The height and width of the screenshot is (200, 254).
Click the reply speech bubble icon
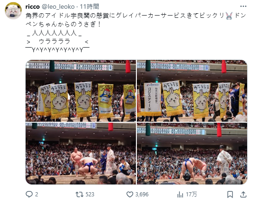pos(29,194)
